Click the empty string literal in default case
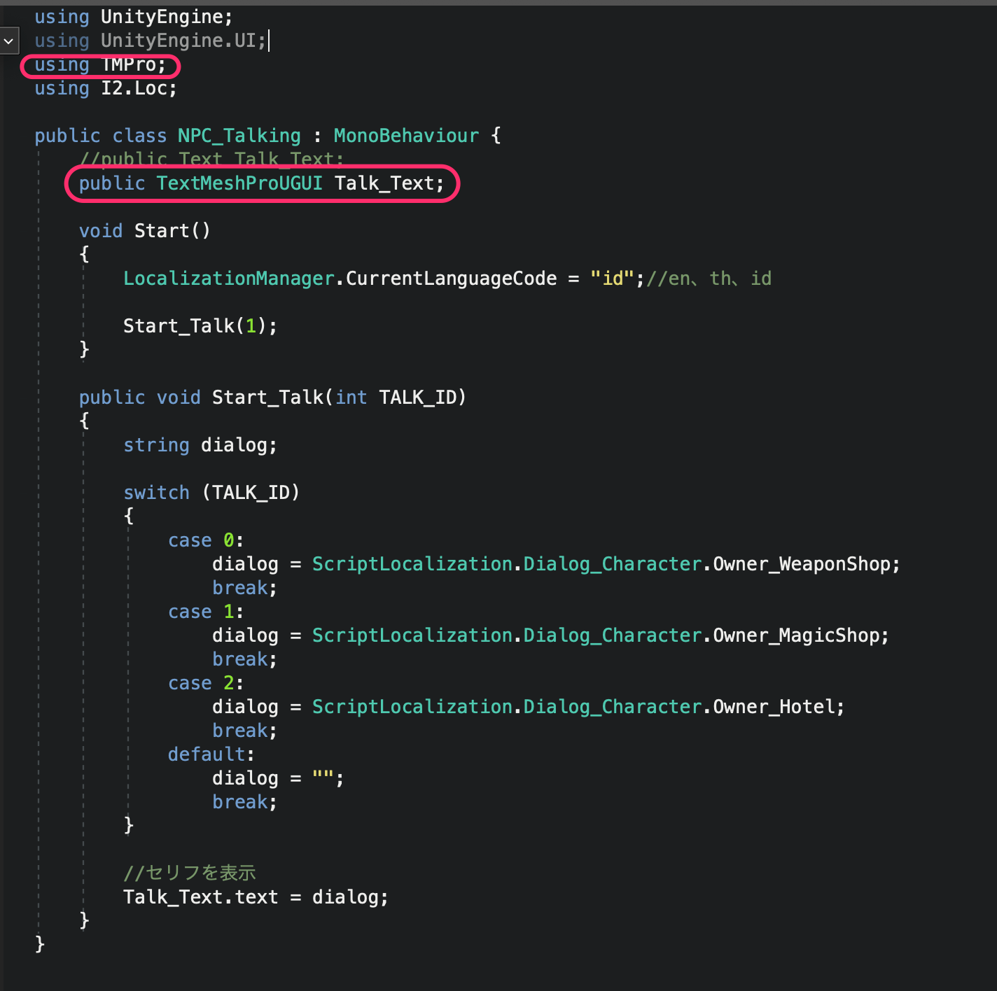997x991 pixels. click(323, 778)
